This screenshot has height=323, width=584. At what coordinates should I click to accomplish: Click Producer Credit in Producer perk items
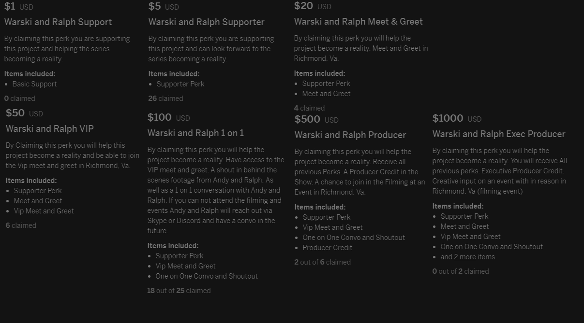pyautogui.click(x=328, y=248)
